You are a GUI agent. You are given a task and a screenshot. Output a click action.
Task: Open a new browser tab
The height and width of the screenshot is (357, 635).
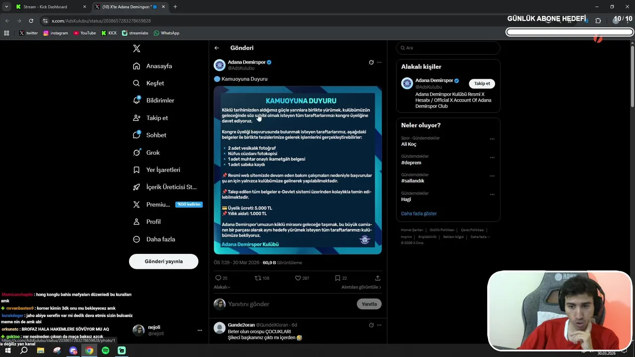pyautogui.click(x=175, y=7)
